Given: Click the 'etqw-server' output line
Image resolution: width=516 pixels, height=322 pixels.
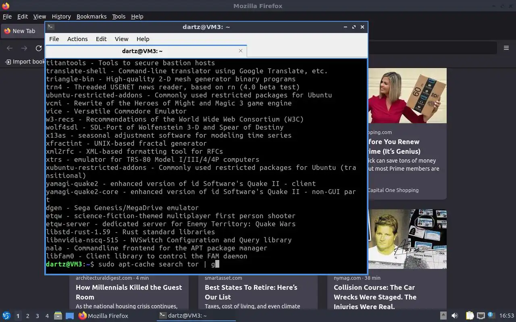Looking at the screenshot, I should [171, 224].
